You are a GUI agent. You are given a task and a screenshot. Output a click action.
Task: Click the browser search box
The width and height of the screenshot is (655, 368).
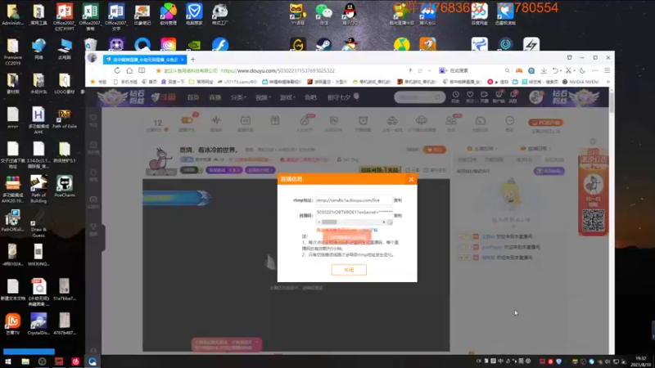coord(477,70)
